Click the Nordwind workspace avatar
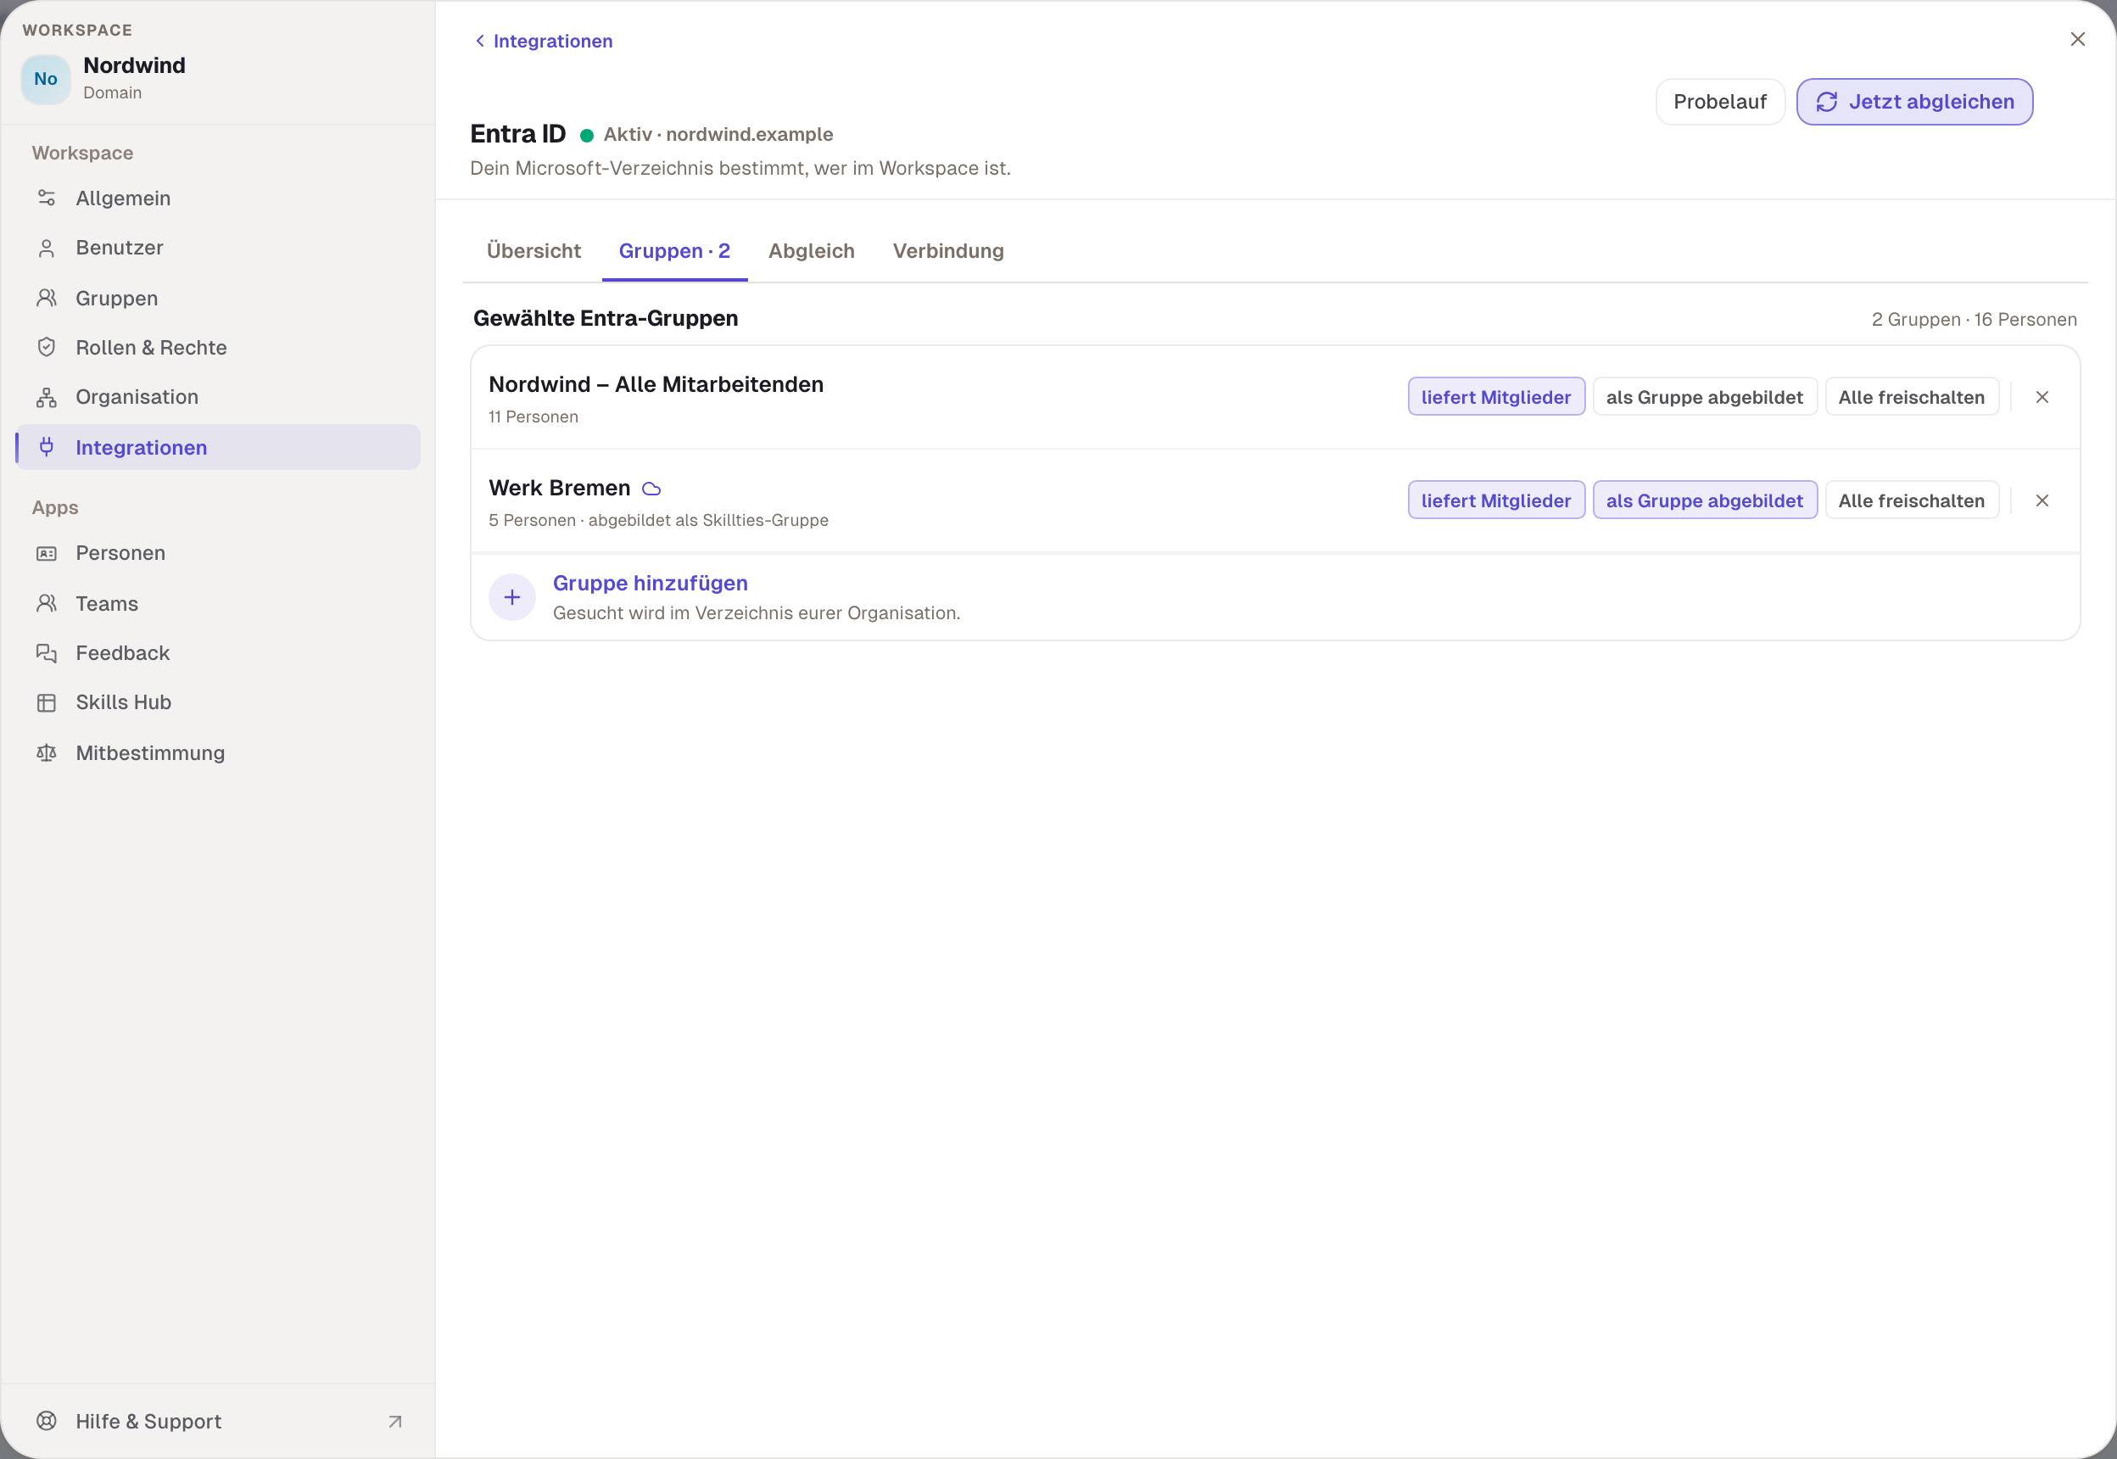Image resolution: width=2117 pixels, height=1459 pixels. (x=46, y=80)
